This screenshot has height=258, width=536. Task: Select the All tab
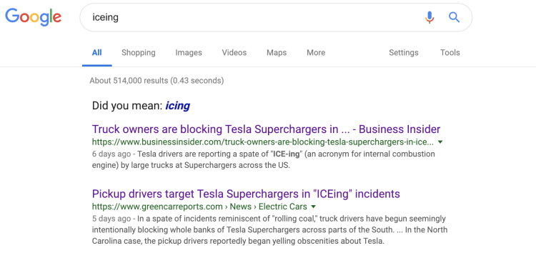[96, 53]
